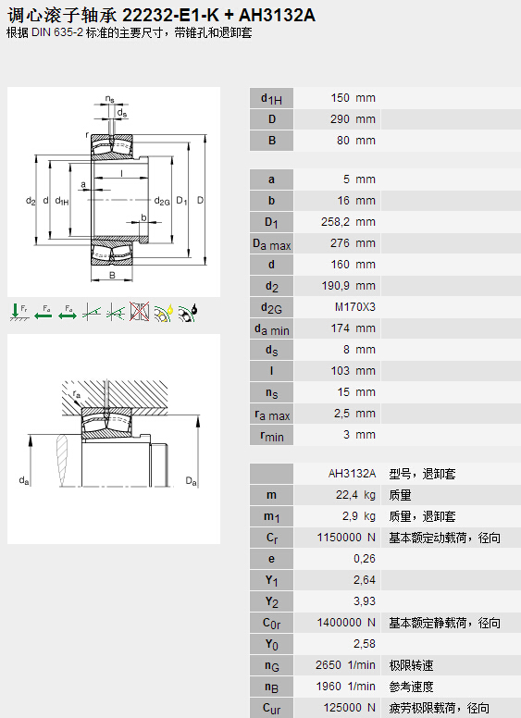This screenshot has width=521, height=718.
Task: Click the crossed-out not sealed icon
Action: [139, 312]
